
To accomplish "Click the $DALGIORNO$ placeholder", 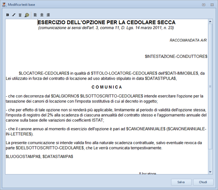I will coord(65,96).
